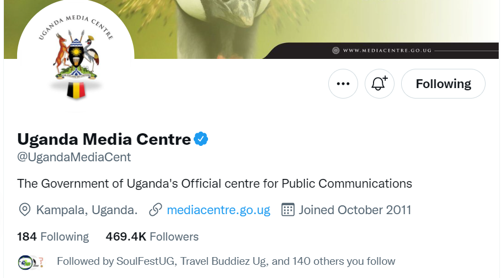Click the location pin icon
The width and height of the screenshot is (501, 278).
click(24, 210)
